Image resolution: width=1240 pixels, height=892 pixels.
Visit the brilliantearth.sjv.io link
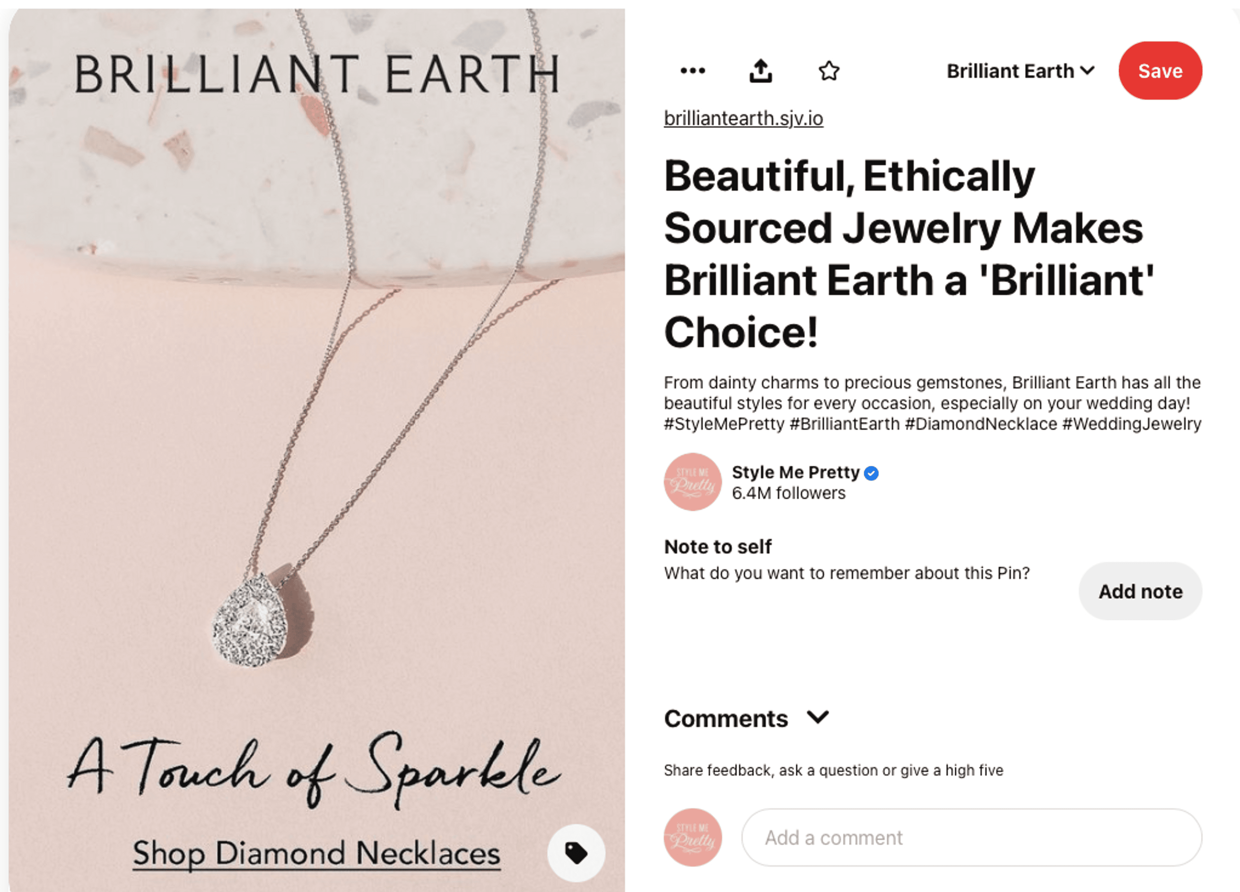tap(744, 118)
